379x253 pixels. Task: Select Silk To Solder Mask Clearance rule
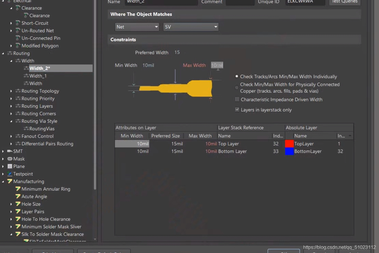[53, 234]
